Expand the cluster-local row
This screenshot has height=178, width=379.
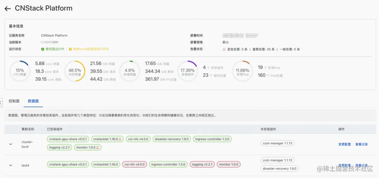coord(11,144)
